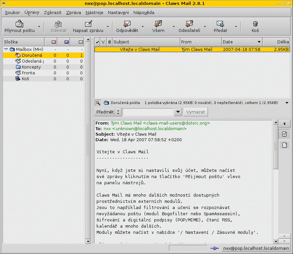This screenshot has width=293, height=254.
Task: Click the Odeslat toolbar icon
Action: pyautogui.click(x=58, y=24)
